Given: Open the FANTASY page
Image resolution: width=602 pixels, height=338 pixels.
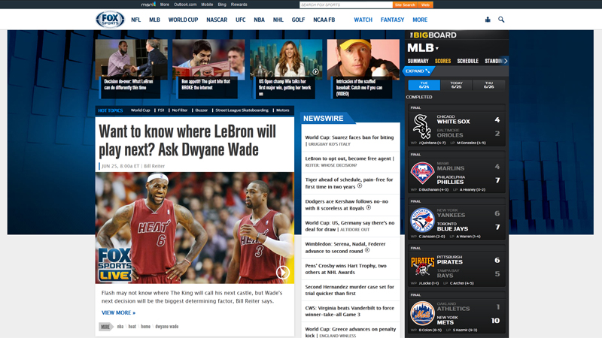Looking at the screenshot, I should (392, 20).
